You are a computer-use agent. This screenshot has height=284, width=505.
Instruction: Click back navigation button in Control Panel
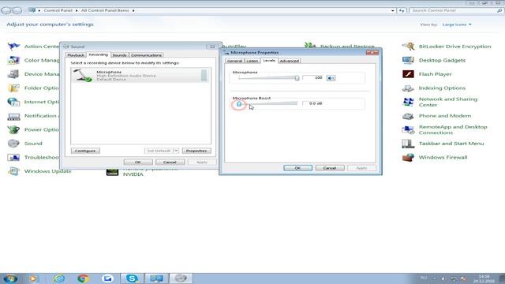point(6,10)
